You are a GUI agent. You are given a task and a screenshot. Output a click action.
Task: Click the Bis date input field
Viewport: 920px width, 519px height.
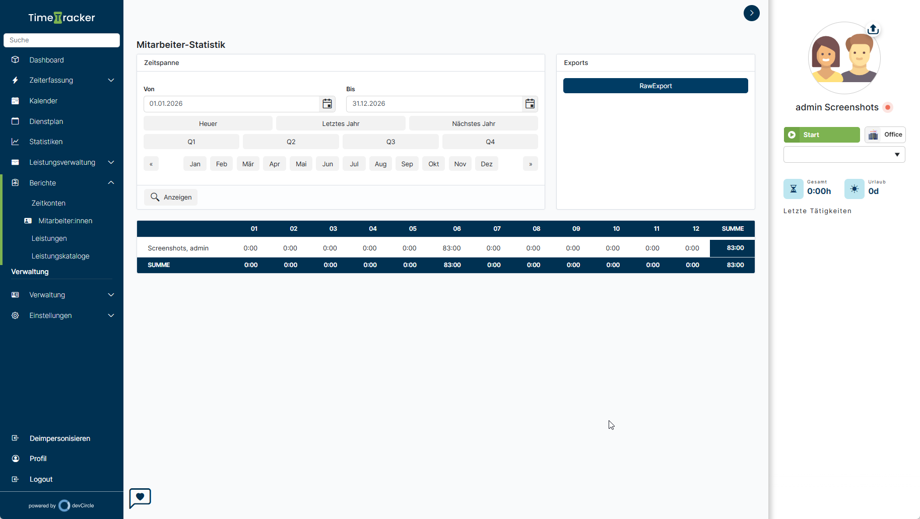coord(434,104)
